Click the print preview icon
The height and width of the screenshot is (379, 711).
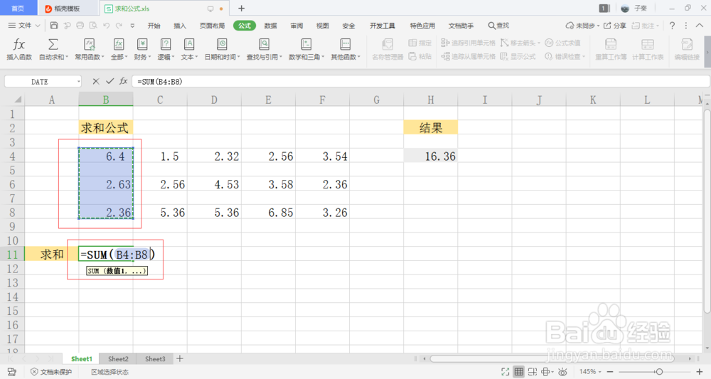[93, 26]
